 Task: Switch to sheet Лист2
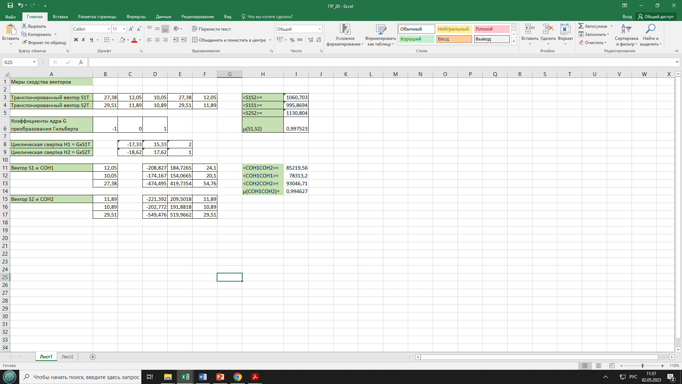(x=67, y=357)
